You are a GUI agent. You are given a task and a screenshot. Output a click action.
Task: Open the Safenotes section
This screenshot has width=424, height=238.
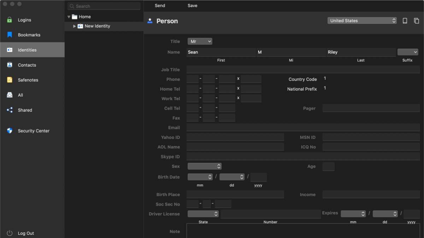click(x=9, y=80)
